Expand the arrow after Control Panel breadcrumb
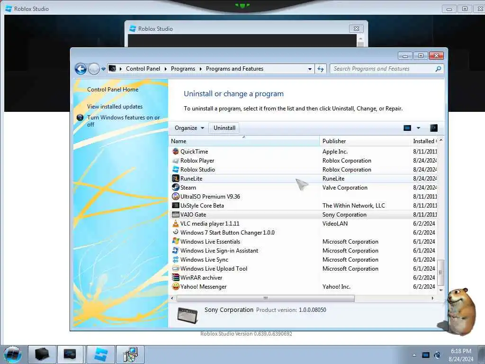The height and width of the screenshot is (364, 485). [165, 69]
